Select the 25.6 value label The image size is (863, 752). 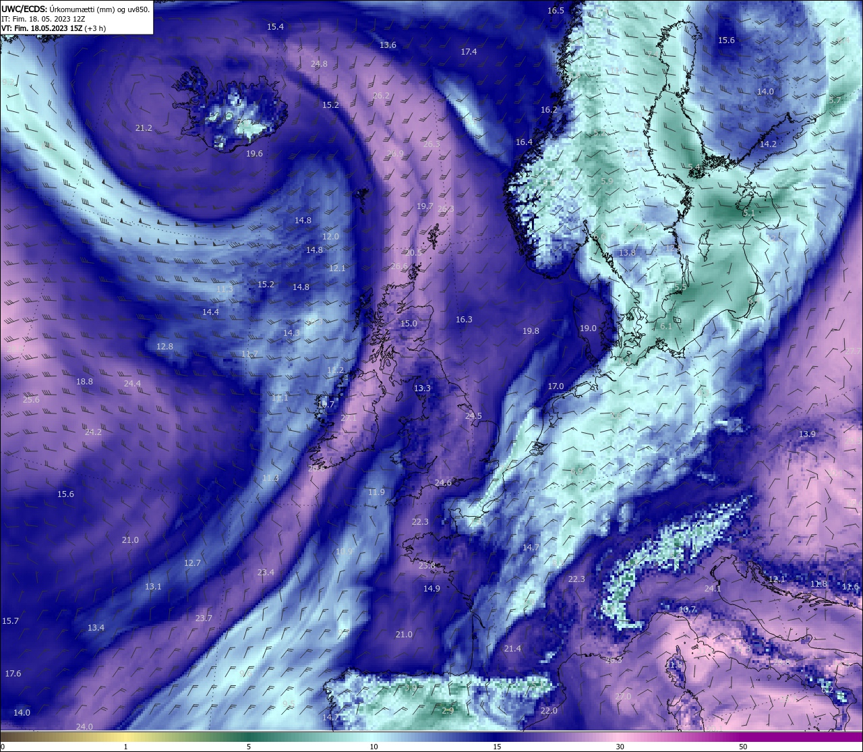pyautogui.click(x=31, y=400)
